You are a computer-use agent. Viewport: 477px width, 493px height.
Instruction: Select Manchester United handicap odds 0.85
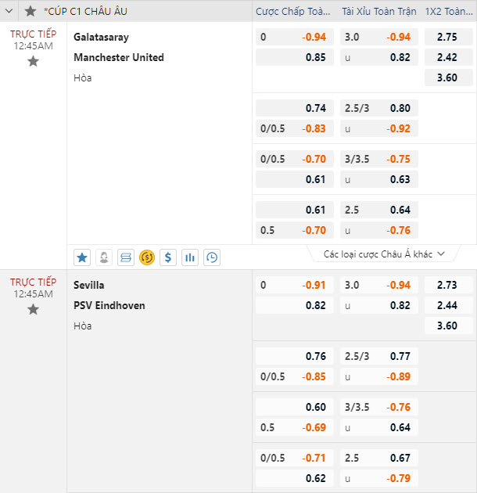pos(295,57)
